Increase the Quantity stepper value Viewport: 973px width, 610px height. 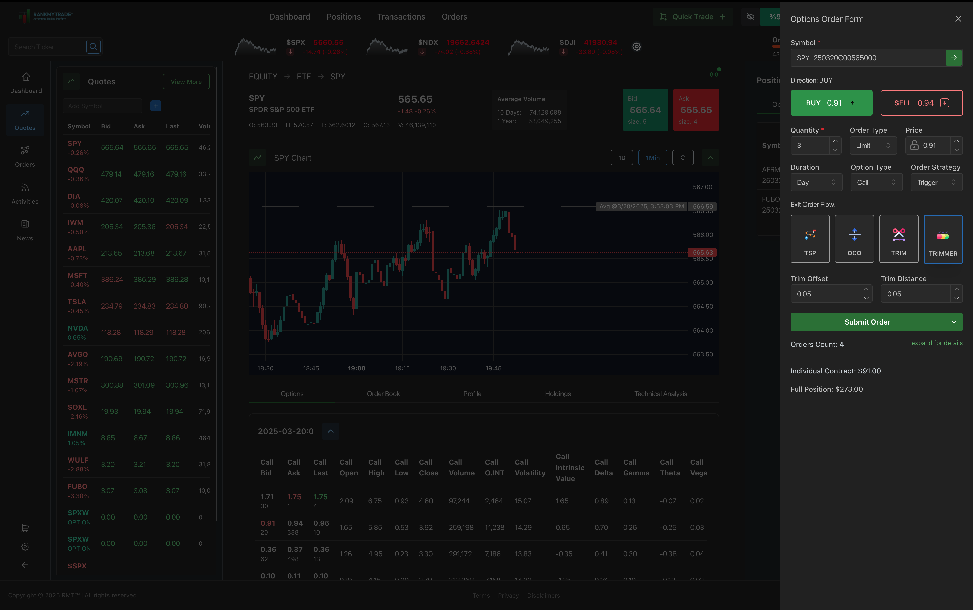[x=835, y=141]
